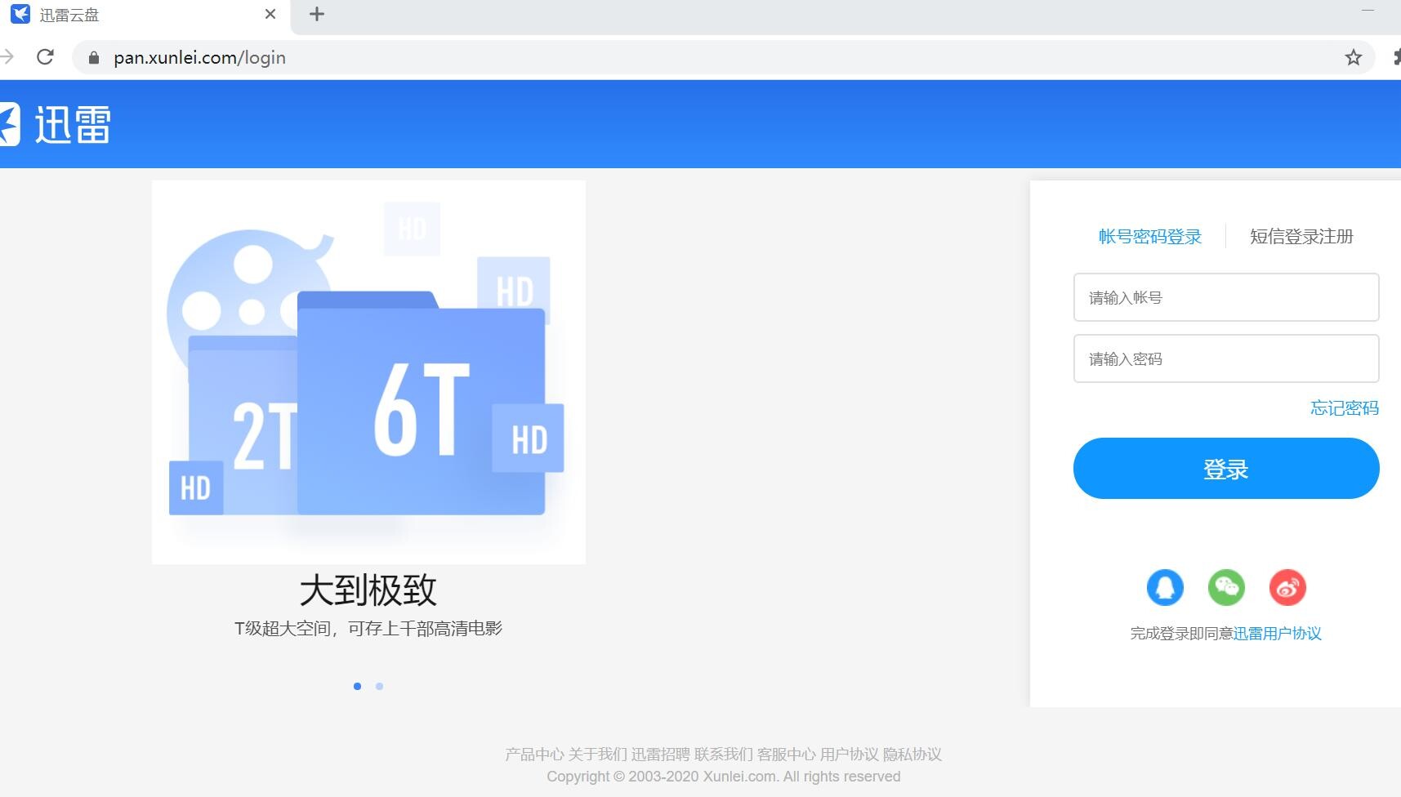Screen dimensions: 1401x797
Task: Open the 隐私协议 footer link
Action: pos(912,755)
